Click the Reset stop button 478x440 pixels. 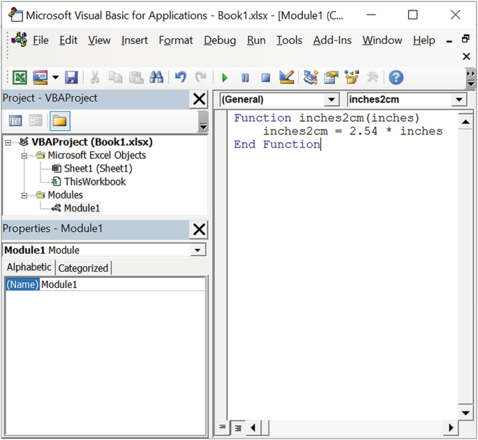265,78
